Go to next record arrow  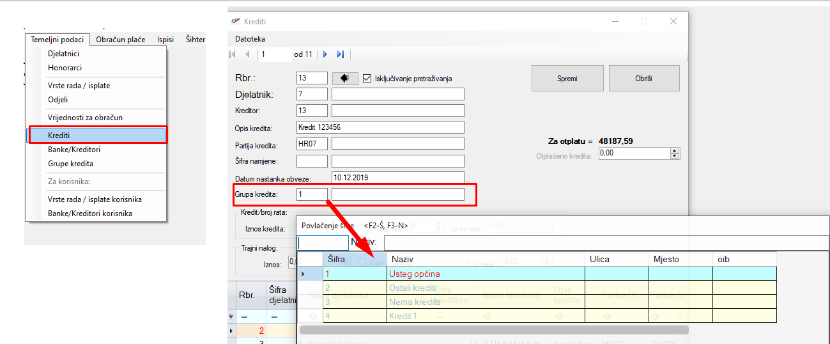(325, 54)
